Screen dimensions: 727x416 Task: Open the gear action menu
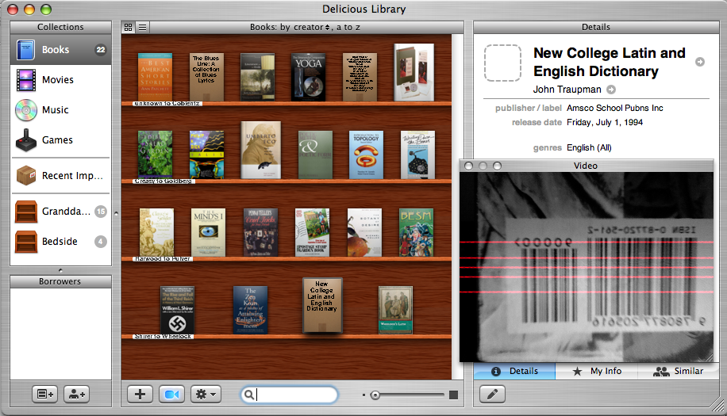tap(206, 395)
